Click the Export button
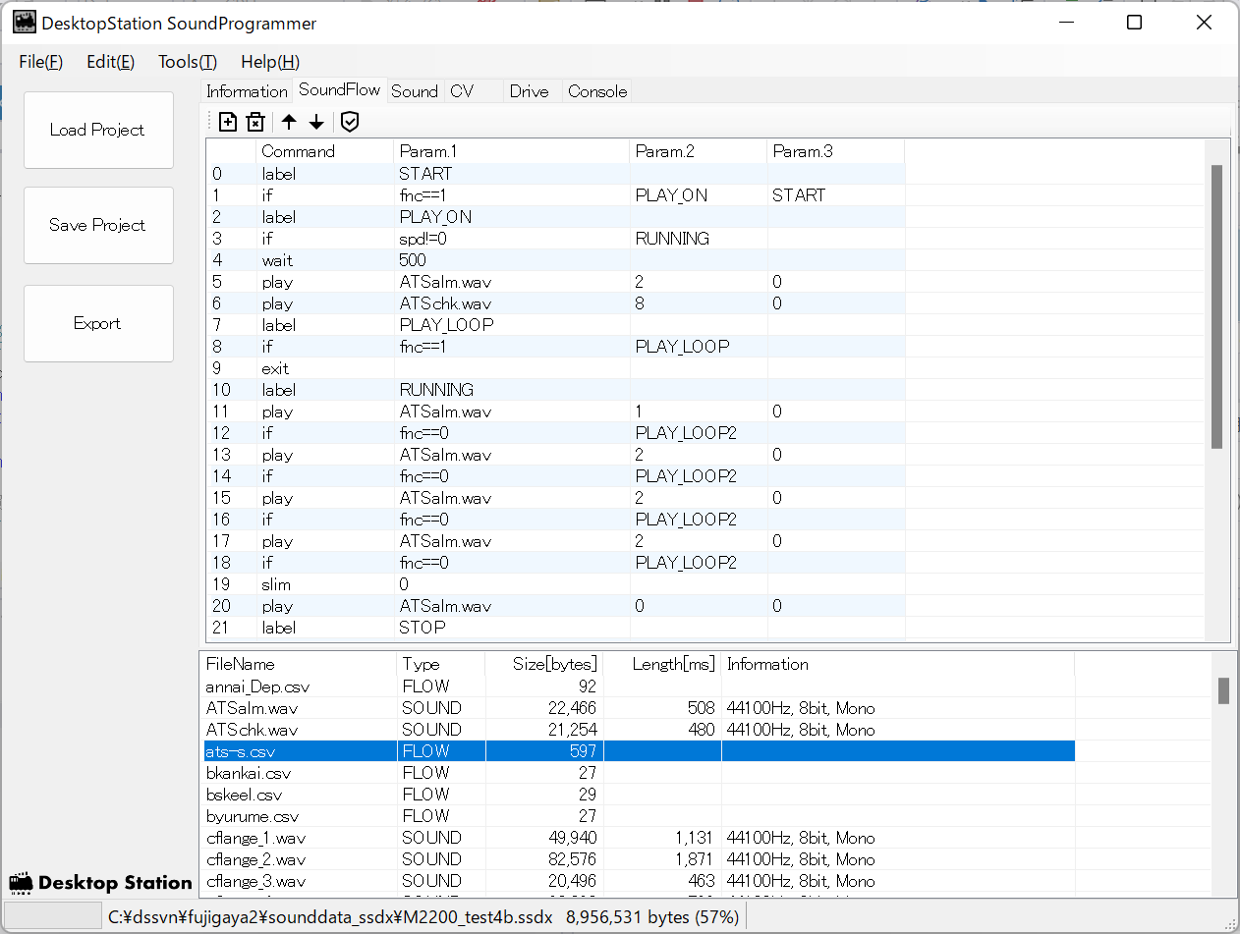This screenshot has width=1240, height=934. [98, 323]
